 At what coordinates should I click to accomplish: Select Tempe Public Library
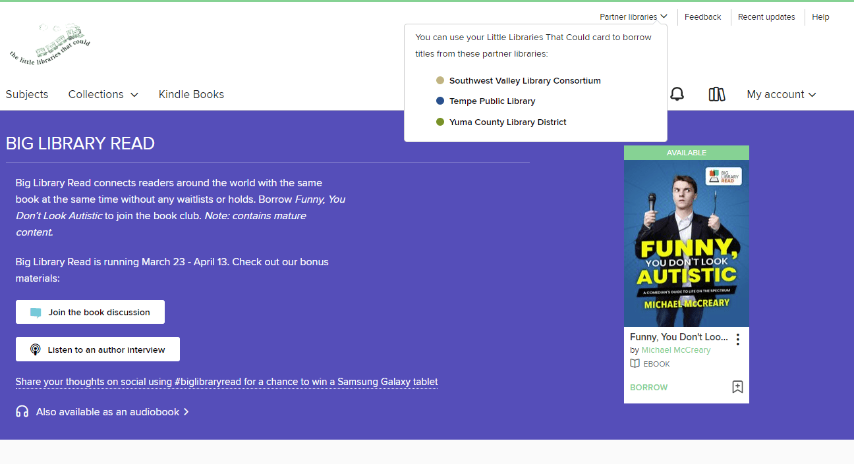pos(492,101)
